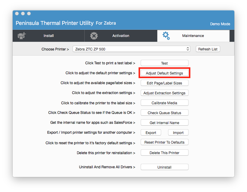Screen dimensions: 247x192
Task: Click the Refresh List button
Action: coord(208,49)
